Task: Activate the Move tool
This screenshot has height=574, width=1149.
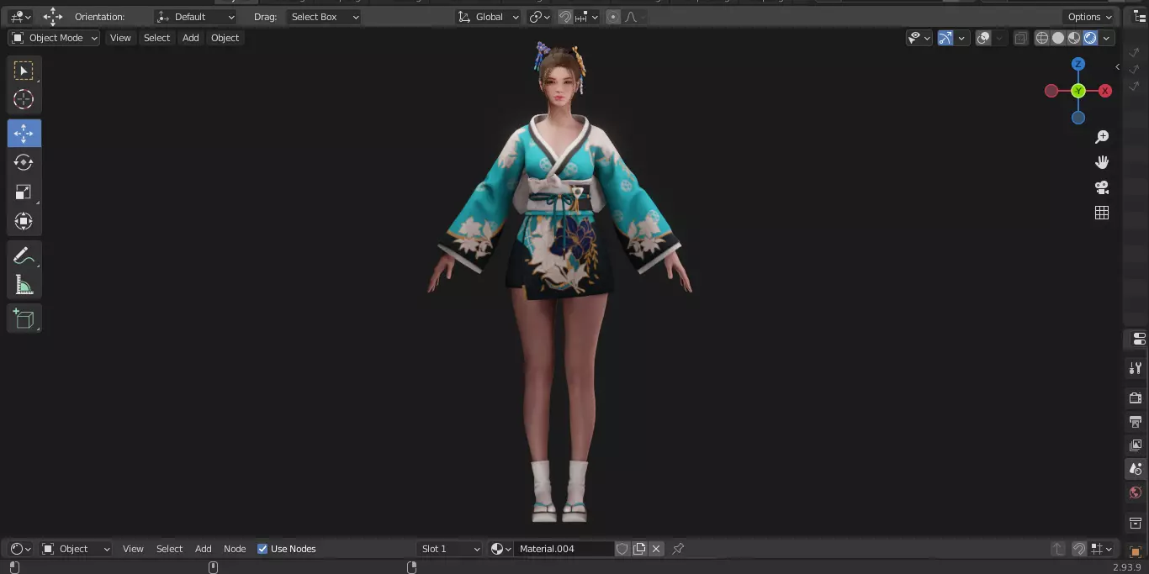Action: [24, 134]
